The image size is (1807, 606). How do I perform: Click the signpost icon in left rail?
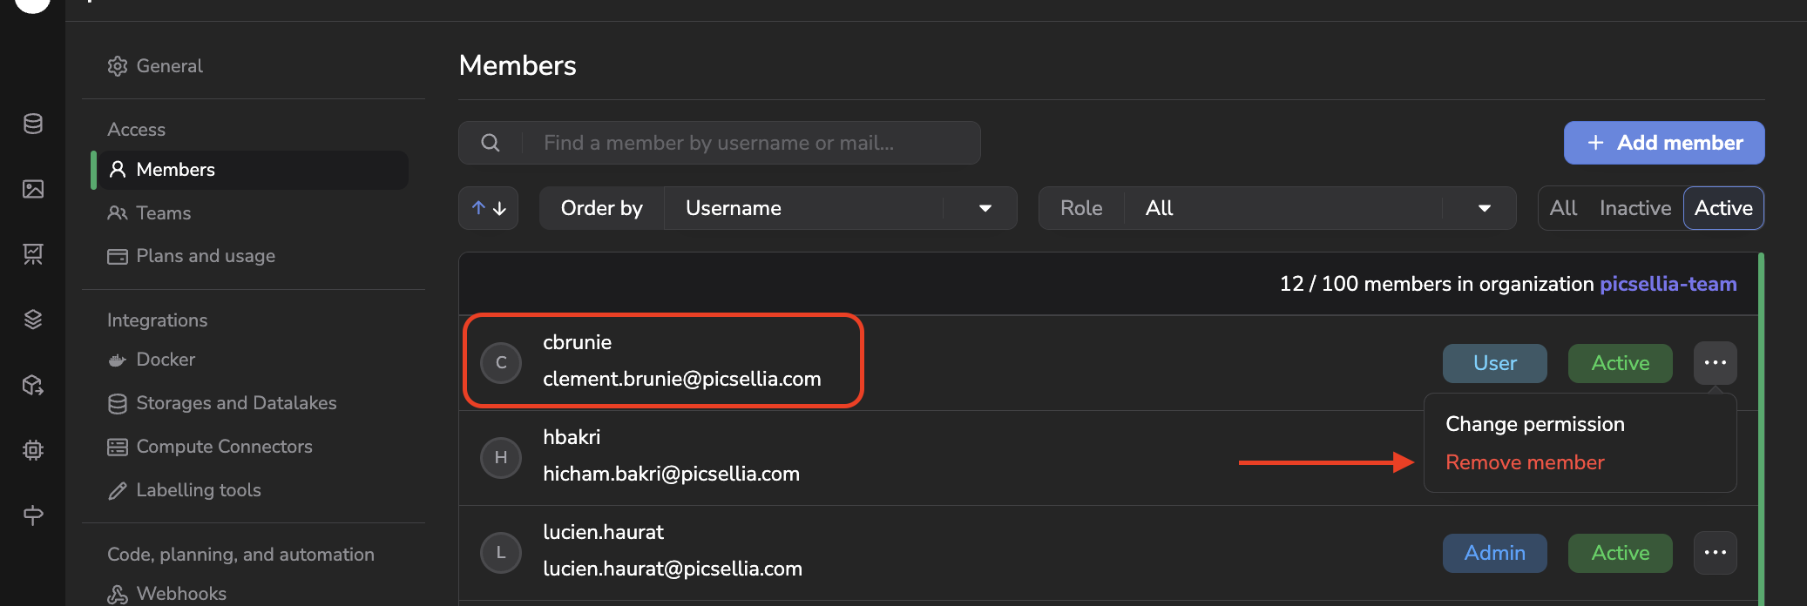(33, 515)
